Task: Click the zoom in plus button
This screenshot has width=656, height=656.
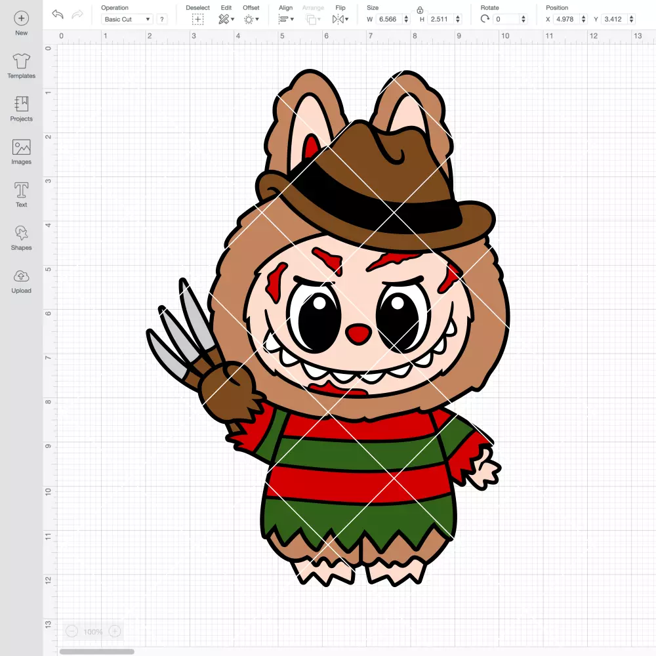Action: [x=115, y=631]
